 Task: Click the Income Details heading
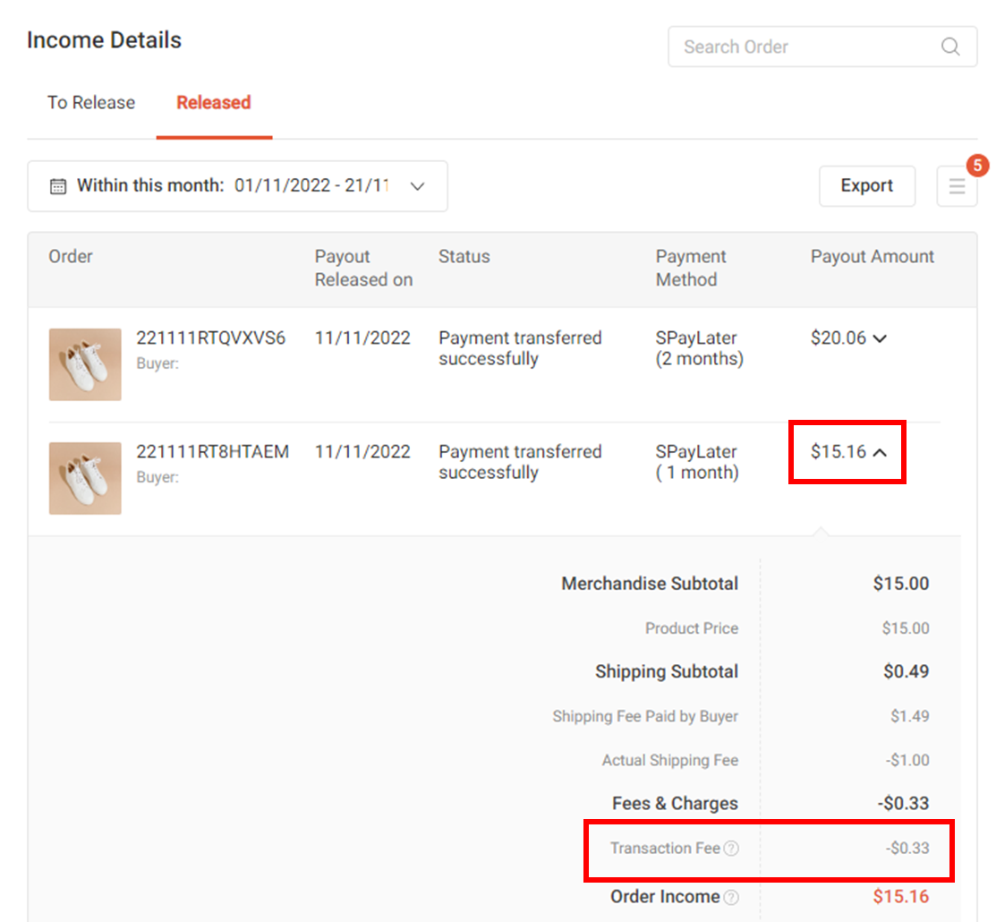(104, 40)
